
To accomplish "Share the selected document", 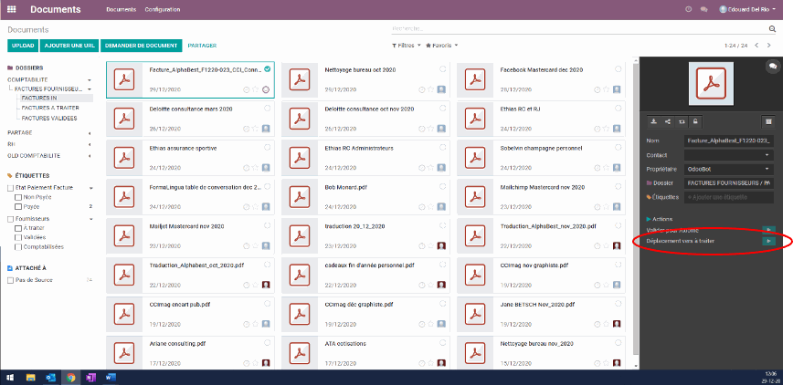I will click(668, 121).
